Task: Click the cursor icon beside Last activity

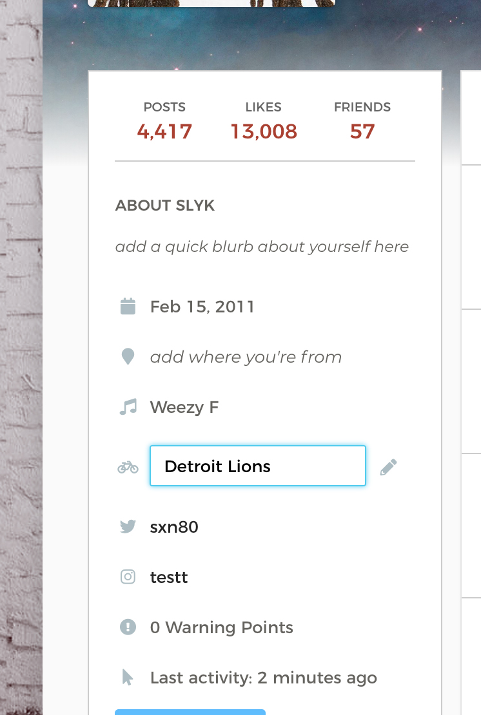Action: click(x=127, y=677)
